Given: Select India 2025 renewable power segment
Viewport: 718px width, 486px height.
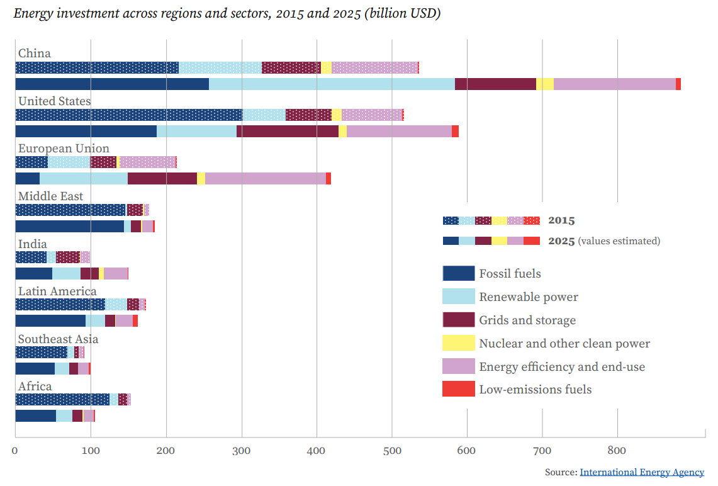Looking at the screenshot, I should [66, 273].
